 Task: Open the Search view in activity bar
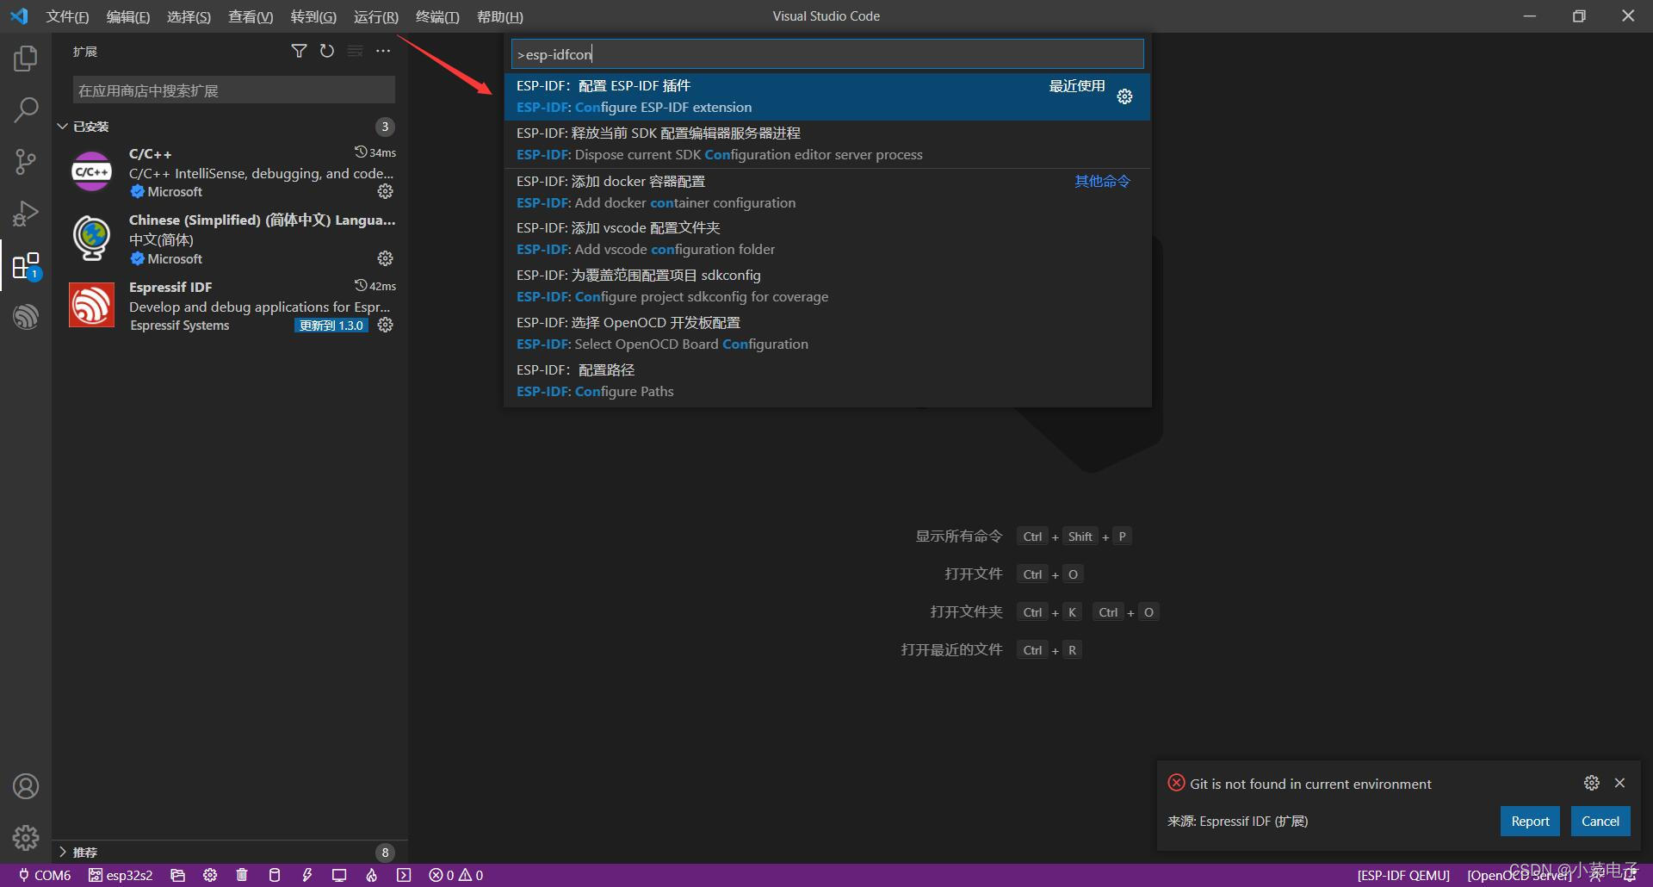tap(26, 109)
